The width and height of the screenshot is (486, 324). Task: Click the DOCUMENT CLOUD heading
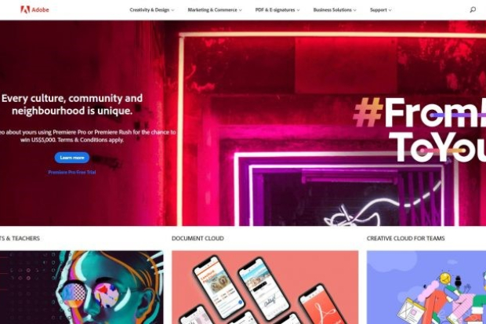pyautogui.click(x=198, y=238)
